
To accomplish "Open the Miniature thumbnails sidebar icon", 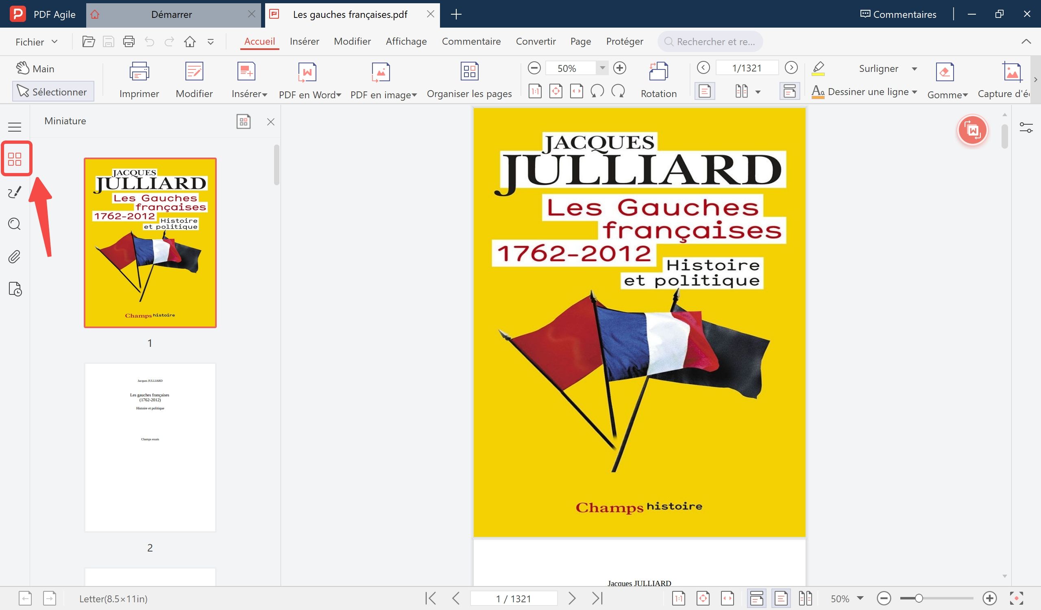I will pos(15,159).
